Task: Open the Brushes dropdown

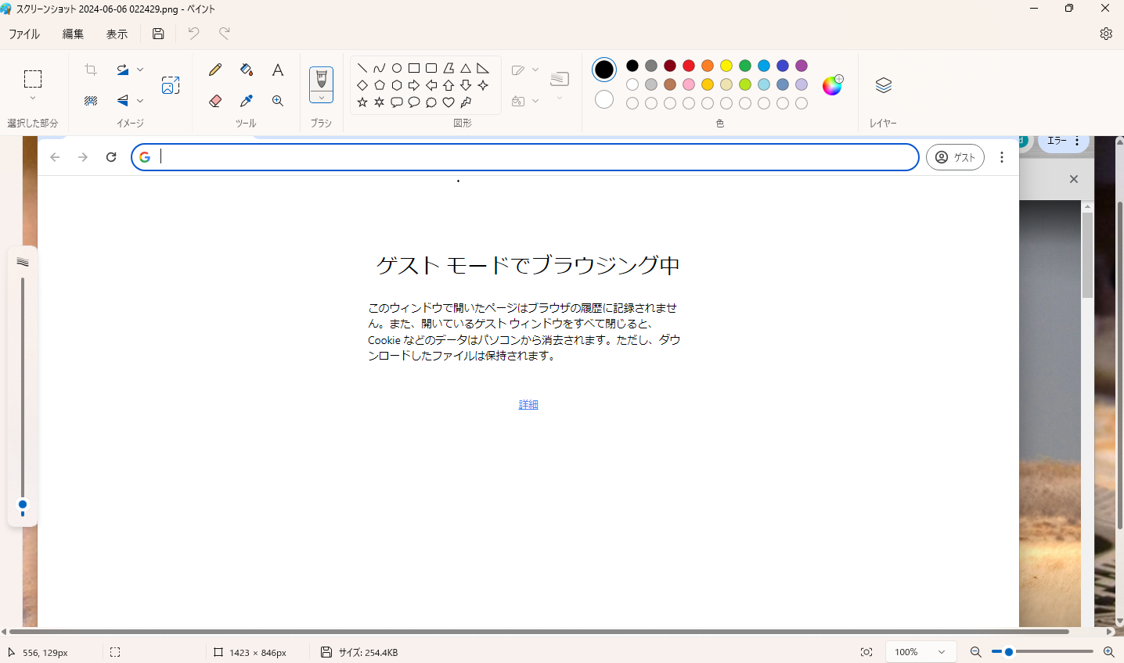Action: point(321,98)
